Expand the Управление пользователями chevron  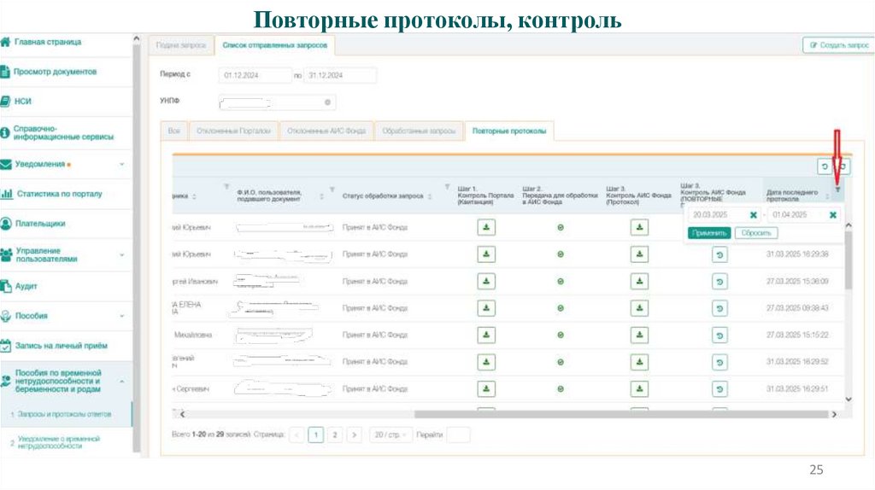click(121, 255)
